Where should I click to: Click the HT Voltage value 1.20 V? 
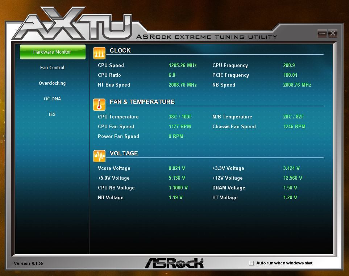pyautogui.click(x=290, y=197)
